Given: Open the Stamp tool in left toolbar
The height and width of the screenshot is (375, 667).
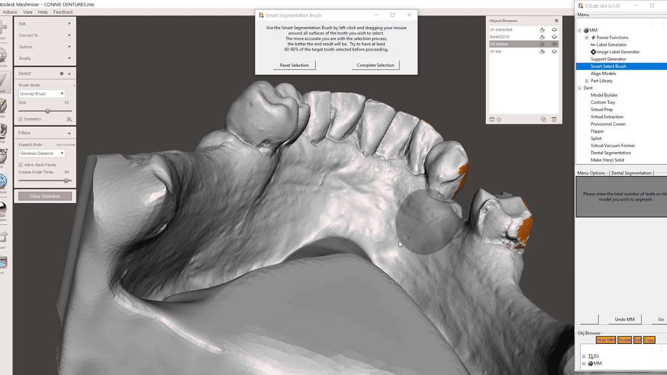Looking at the screenshot, I should click(3, 132).
